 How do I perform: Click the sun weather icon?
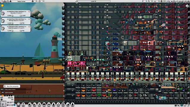pyautogui.click(x=2, y=5)
